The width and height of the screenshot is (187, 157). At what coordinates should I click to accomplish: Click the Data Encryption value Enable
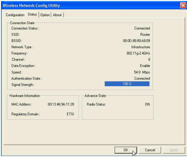pos(145,66)
